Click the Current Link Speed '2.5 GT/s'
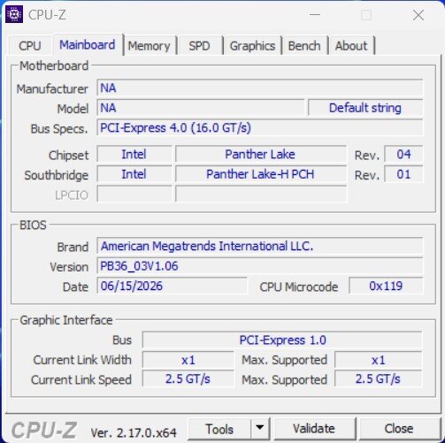The image size is (445, 443). click(188, 379)
